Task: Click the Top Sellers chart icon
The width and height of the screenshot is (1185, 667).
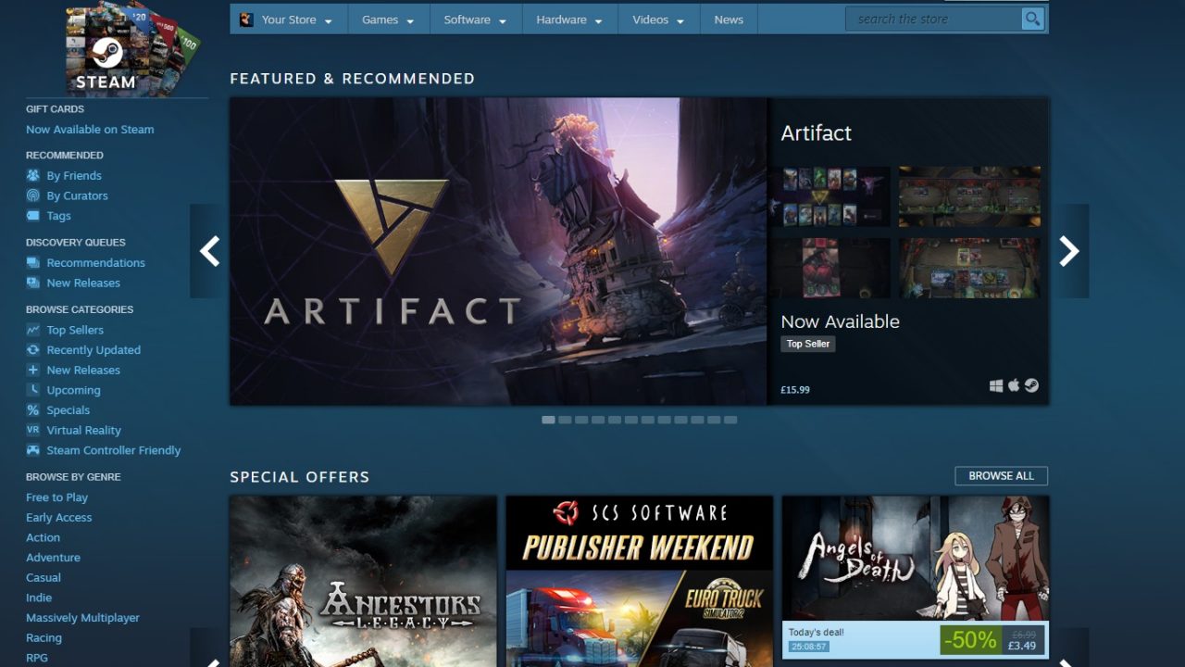Action: [x=33, y=330]
